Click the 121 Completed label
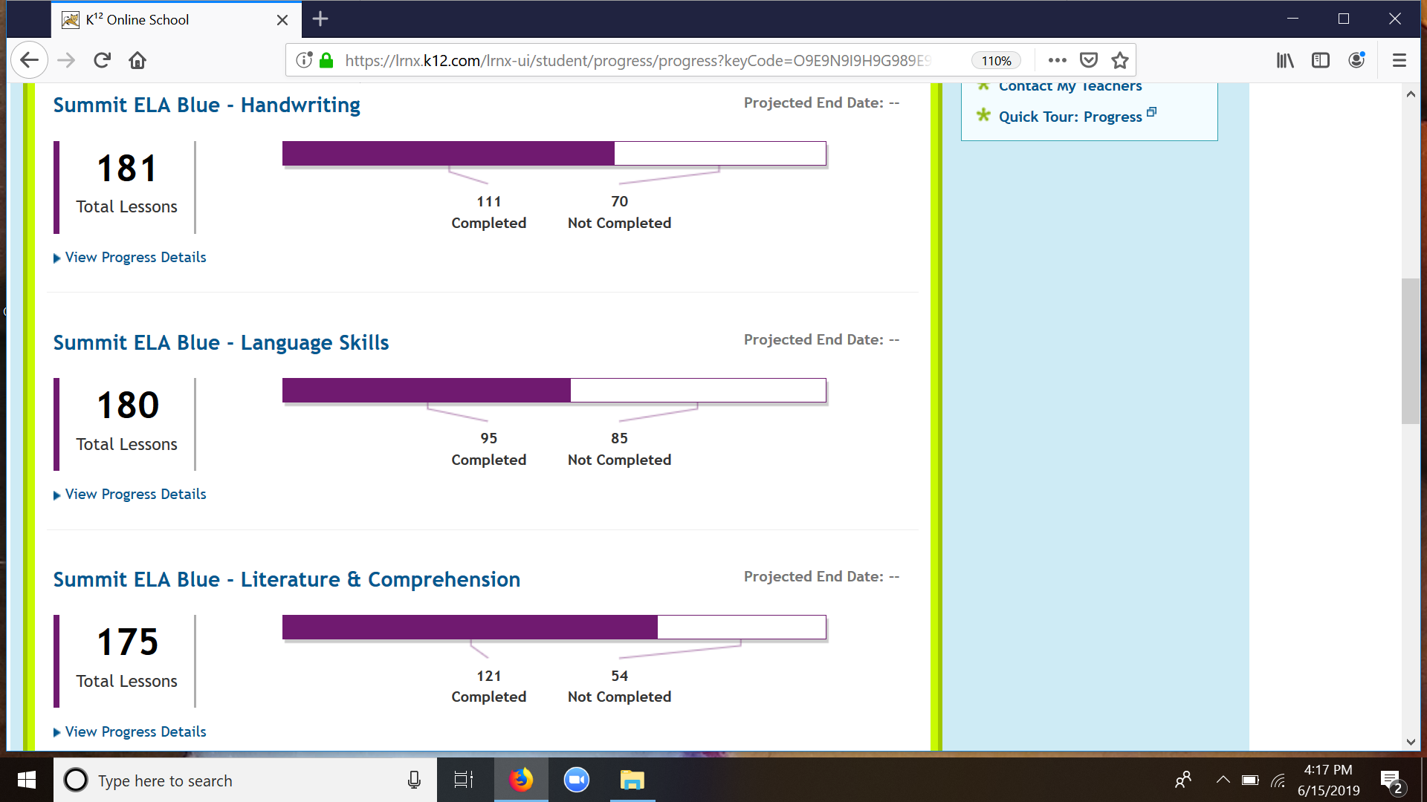The height and width of the screenshot is (802, 1427). click(x=489, y=686)
